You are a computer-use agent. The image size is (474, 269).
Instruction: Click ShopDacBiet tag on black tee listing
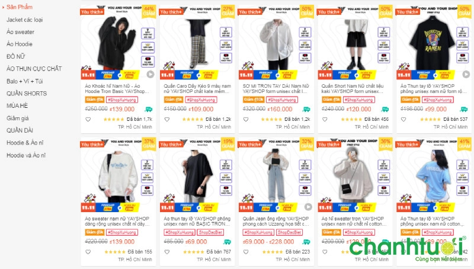click(x=211, y=232)
